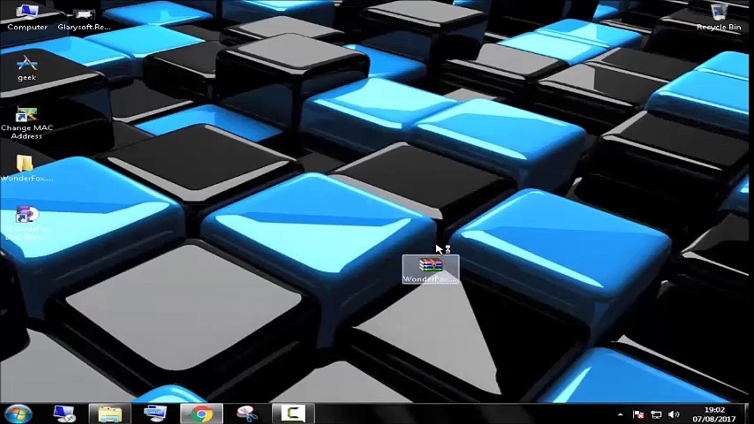Launch the Remote Desktop taskbar icon

point(155,413)
